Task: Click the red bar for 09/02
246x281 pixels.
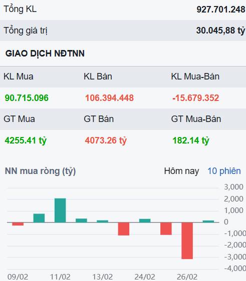Action: point(18,224)
